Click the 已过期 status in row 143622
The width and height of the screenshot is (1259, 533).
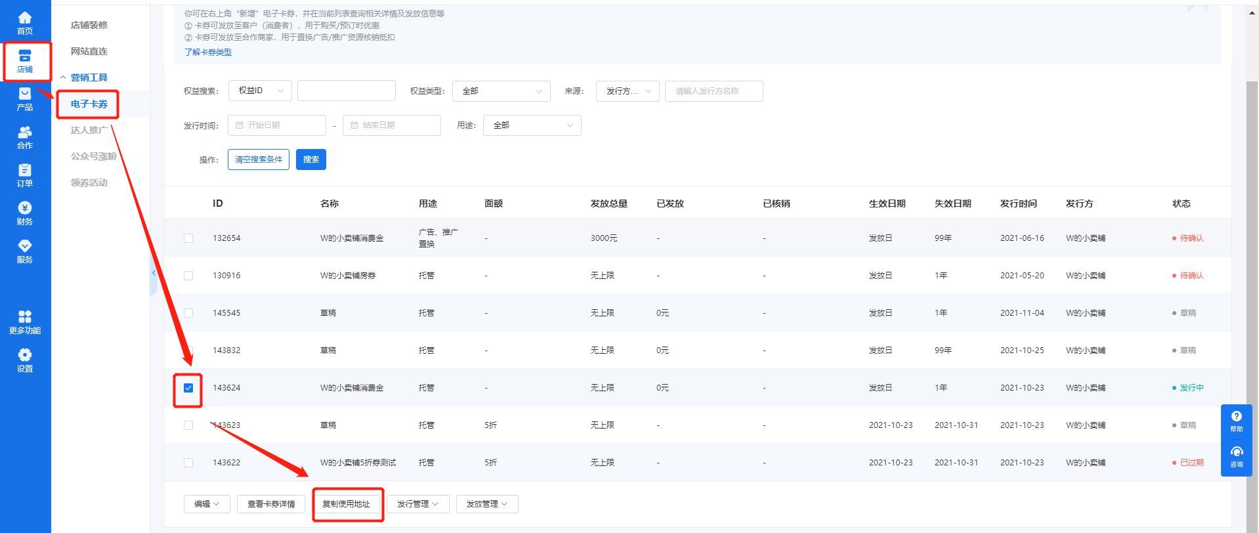(x=1188, y=463)
